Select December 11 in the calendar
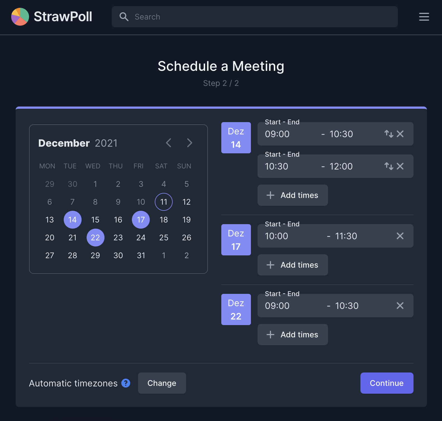 pyautogui.click(x=164, y=202)
